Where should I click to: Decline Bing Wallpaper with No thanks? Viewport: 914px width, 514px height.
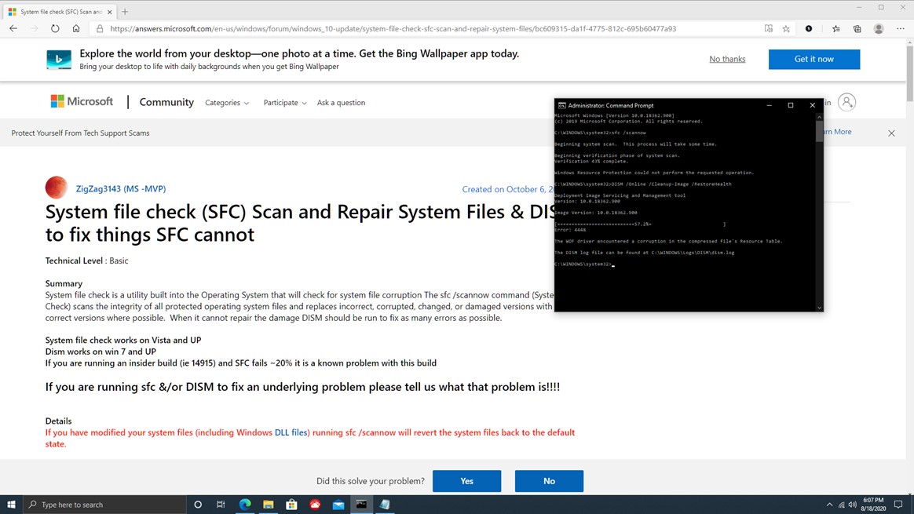coord(727,59)
